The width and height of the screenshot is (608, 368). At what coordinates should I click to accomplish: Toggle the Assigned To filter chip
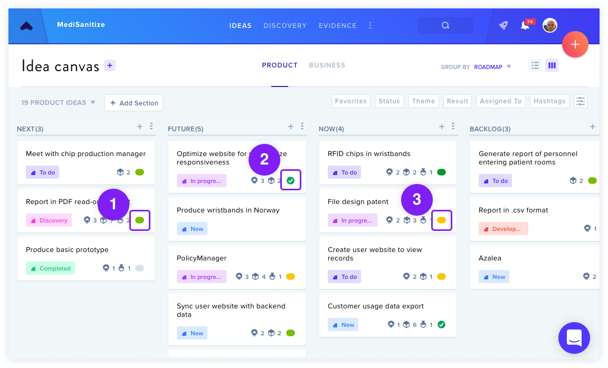pyautogui.click(x=500, y=101)
